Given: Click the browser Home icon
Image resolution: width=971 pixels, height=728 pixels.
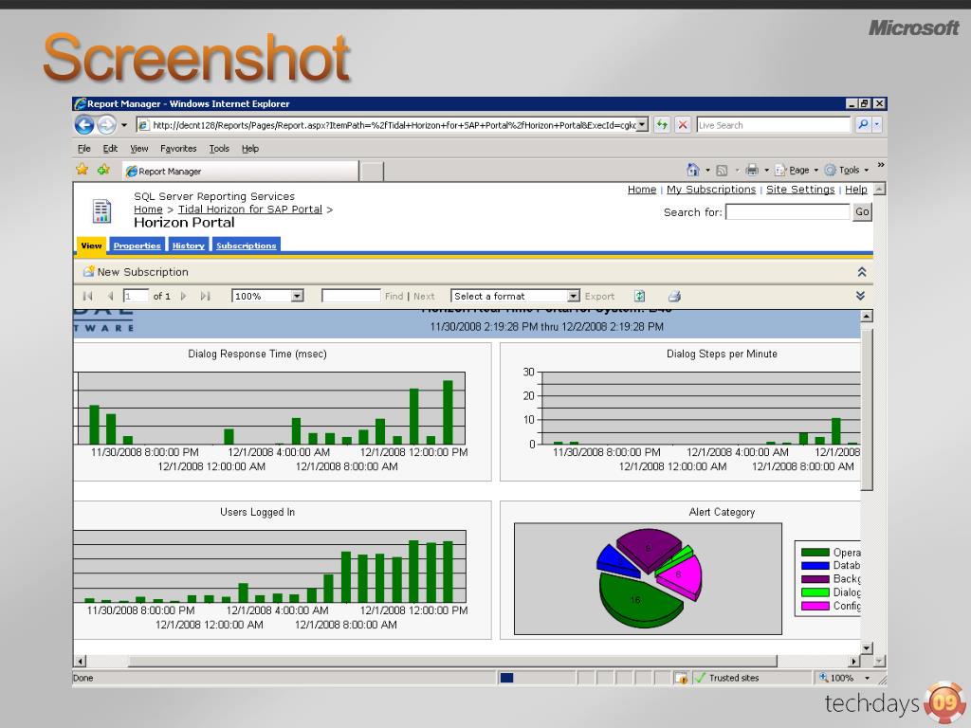Looking at the screenshot, I should [693, 170].
